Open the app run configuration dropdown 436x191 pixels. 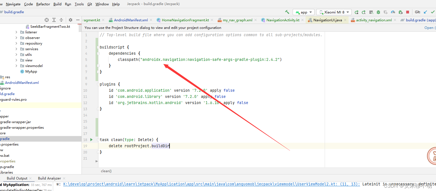[x=304, y=12]
